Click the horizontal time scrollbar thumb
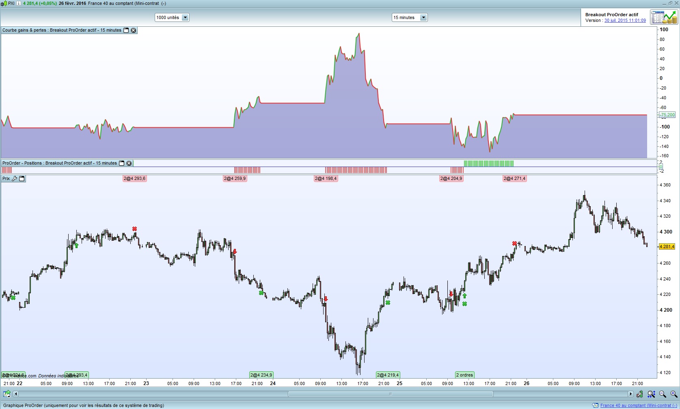The image size is (680, 409). pos(391,394)
